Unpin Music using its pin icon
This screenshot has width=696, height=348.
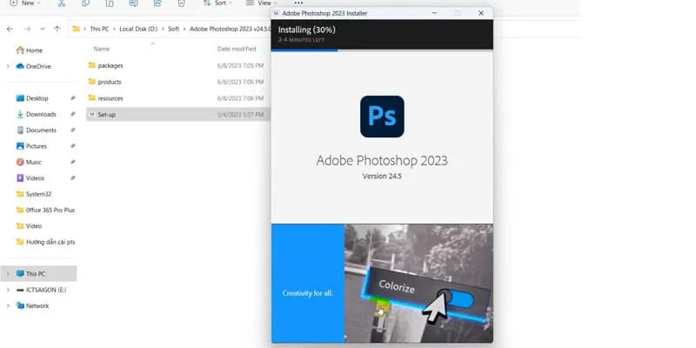pyautogui.click(x=73, y=162)
